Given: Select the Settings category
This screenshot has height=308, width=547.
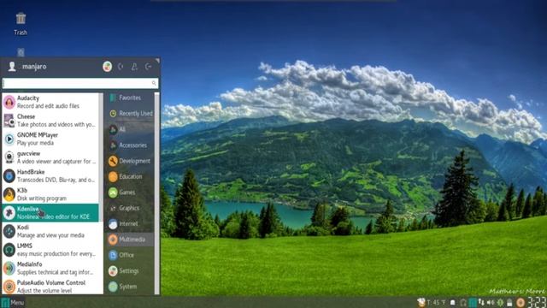Looking at the screenshot, I should tap(129, 271).
